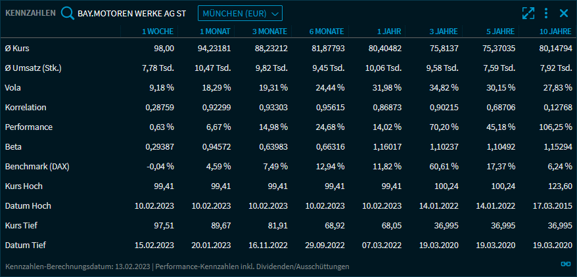Close the Kennzahlen panel
577x277 pixels.
(x=563, y=13)
